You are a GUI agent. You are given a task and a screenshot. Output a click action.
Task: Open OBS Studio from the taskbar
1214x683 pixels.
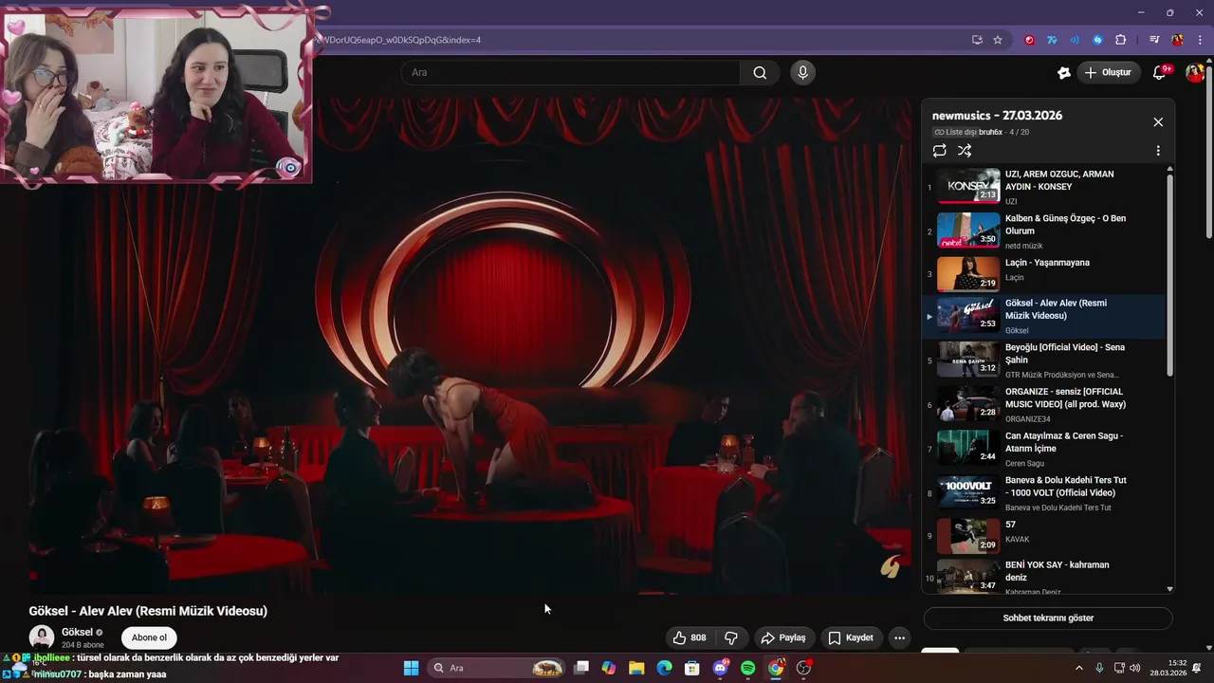pos(803,668)
